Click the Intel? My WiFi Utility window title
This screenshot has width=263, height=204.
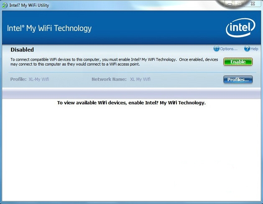(29, 5)
